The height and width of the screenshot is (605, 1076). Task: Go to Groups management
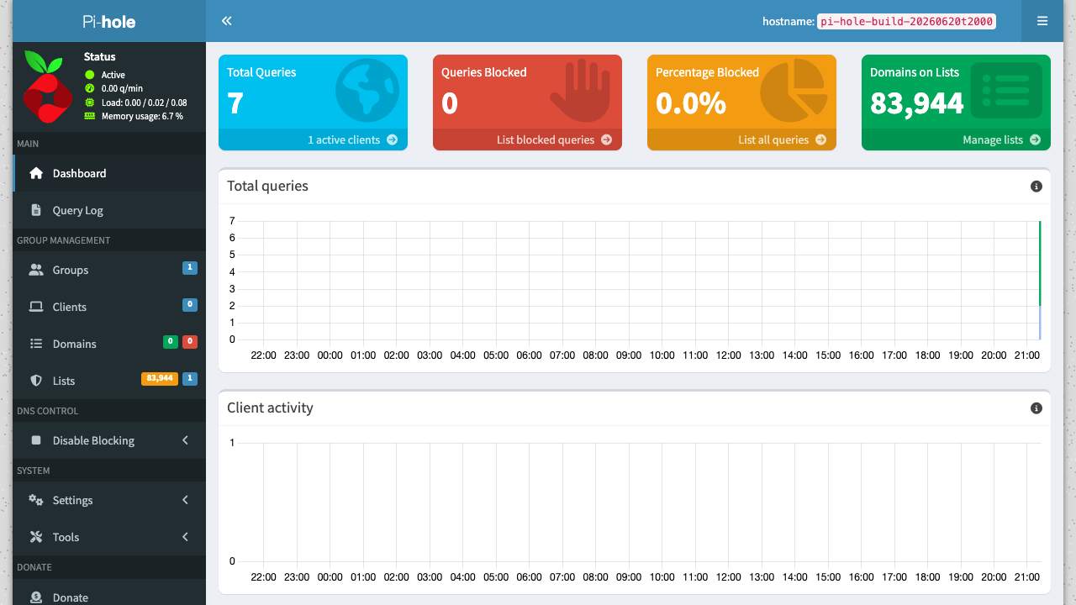pos(109,270)
